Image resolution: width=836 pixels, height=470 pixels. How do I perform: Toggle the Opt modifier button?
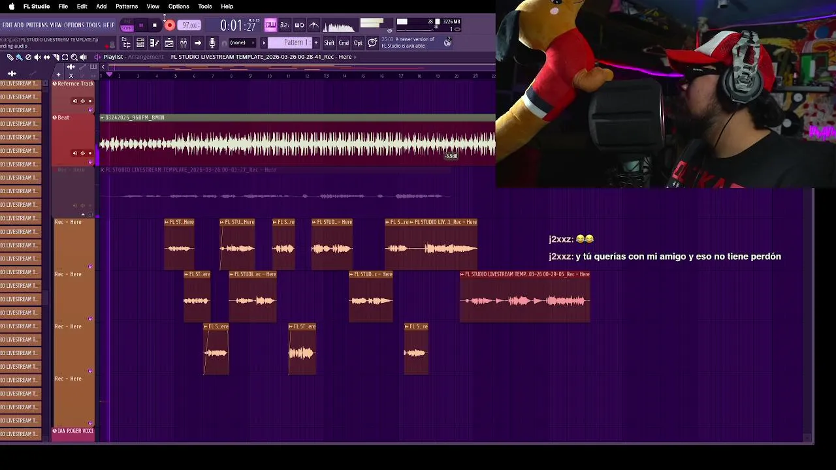[x=358, y=42]
